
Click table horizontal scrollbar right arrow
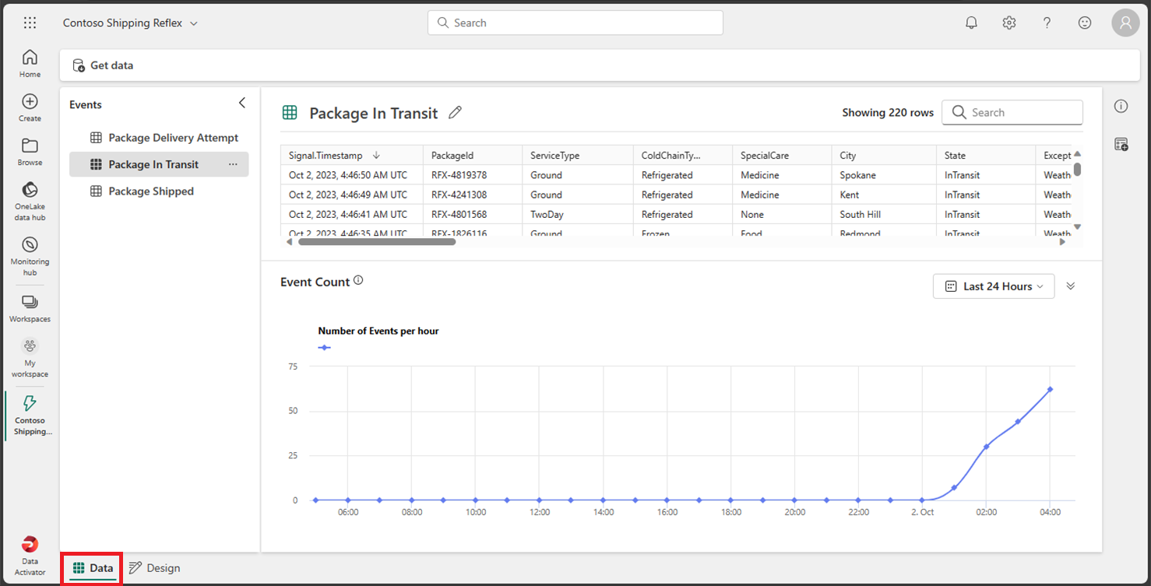click(x=1062, y=242)
